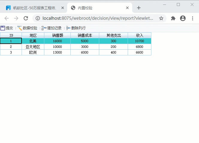Select the 3000 cost cell
This screenshot has width=199, height=143.
[x=85, y=47]
